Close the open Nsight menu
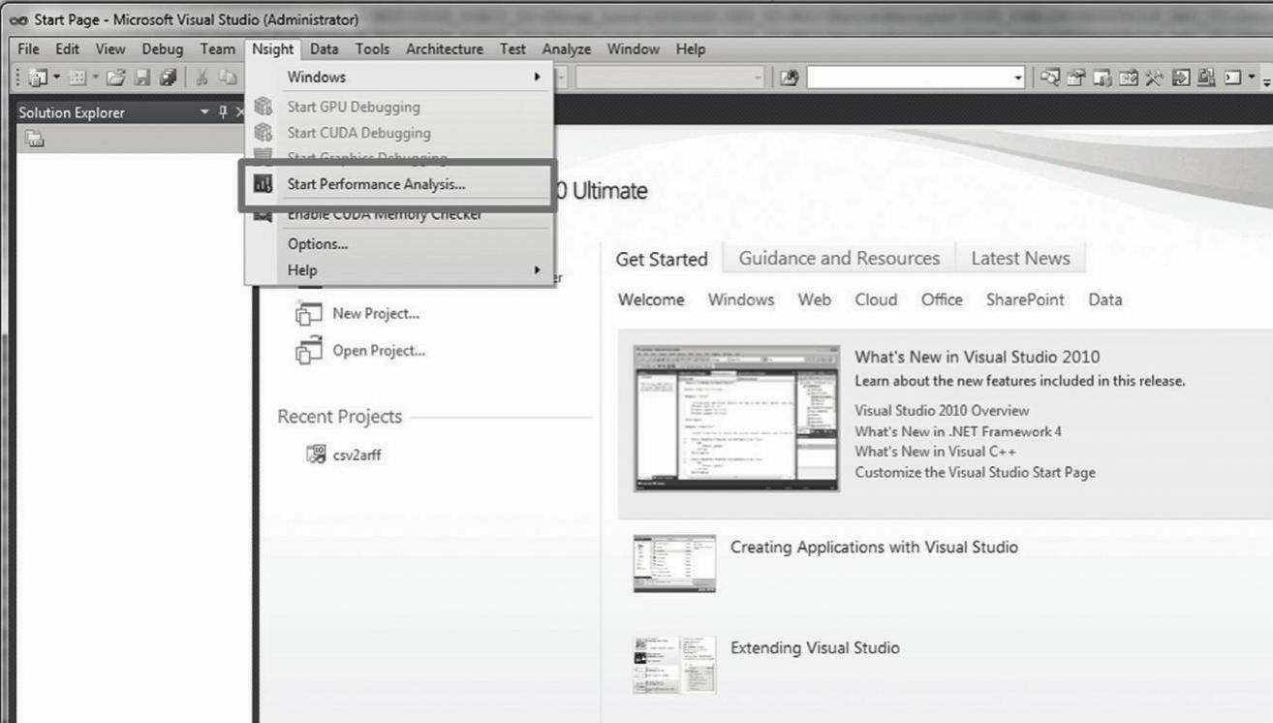This screenshot has width=1273, height=723. (272, 49)
